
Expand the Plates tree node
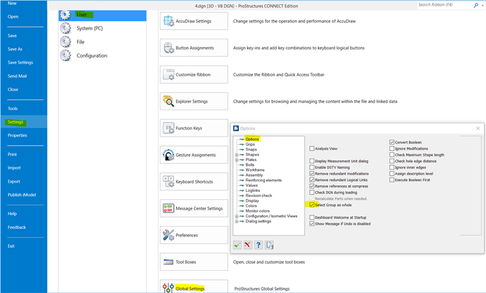tap(236, 160)
